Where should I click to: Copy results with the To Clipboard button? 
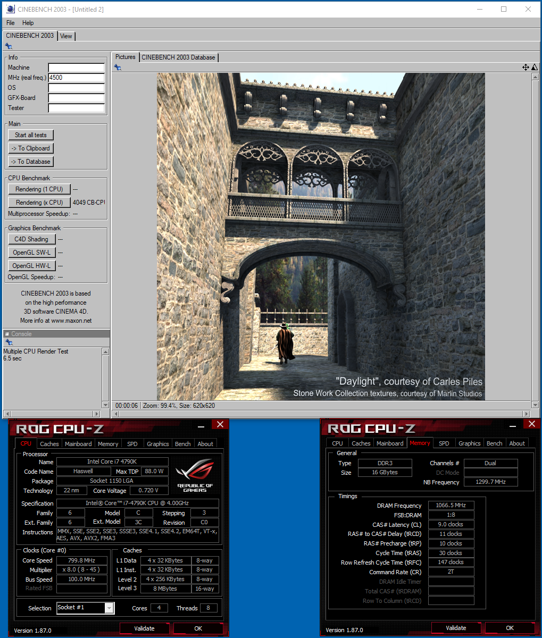point(31,148)
